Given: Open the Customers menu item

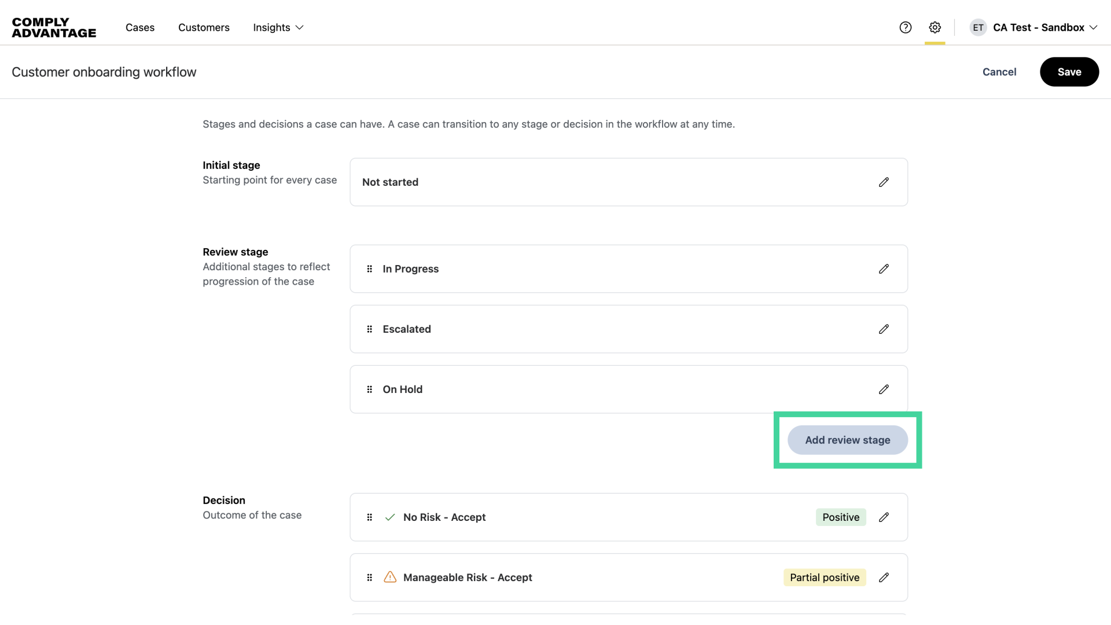Looking at the screenshot, I should coord(204,28).
